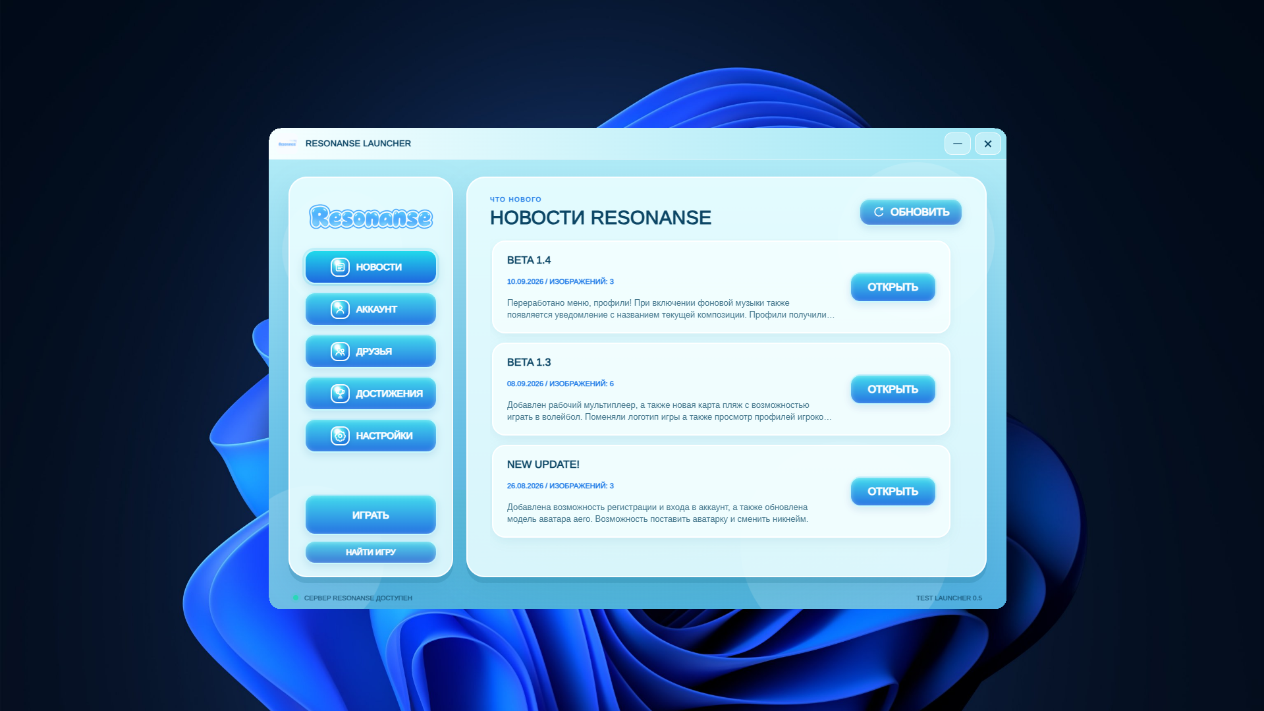Click the small Resonanse icon in title bar
The height and width of the screenshot is (711, 1264).
coord(287,144)
